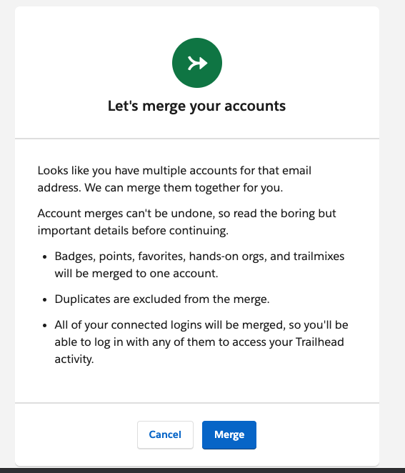Click "We can merge them together for you" text
Screen dimensions: 405x473
pyautogui.click(x=184, y=188)
